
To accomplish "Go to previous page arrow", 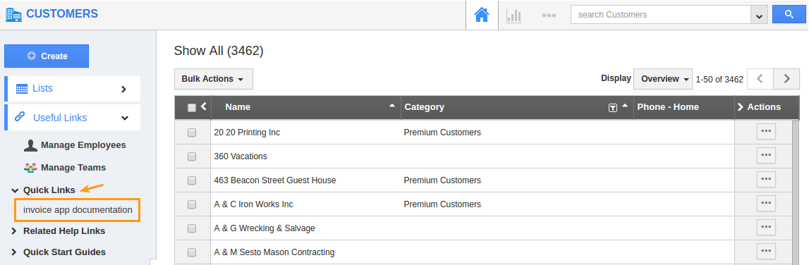I will (760, 79).
